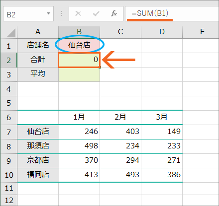Click the cell with value 234
This screenshot has height=206, width=219.
coord(120,146)
